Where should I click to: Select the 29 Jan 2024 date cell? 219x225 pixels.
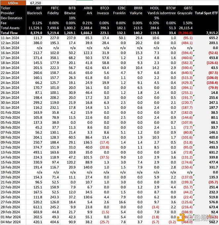coord(10,98)
